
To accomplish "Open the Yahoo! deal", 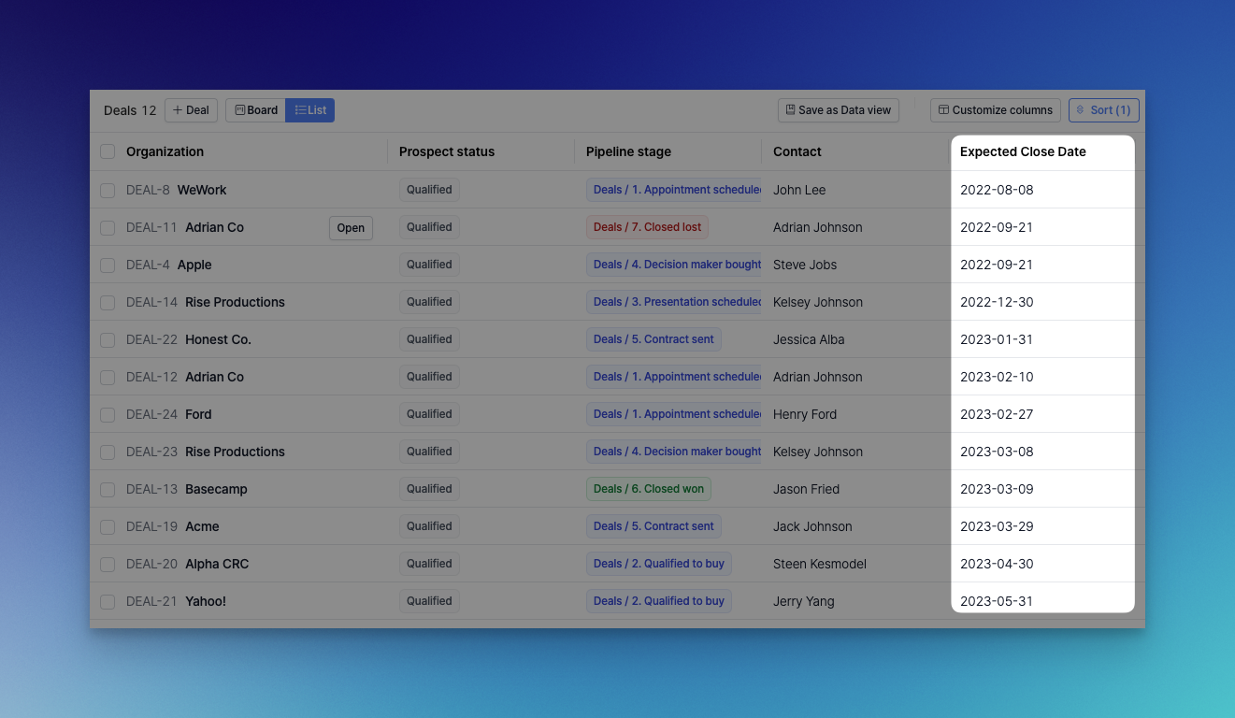I will [206, 601].
